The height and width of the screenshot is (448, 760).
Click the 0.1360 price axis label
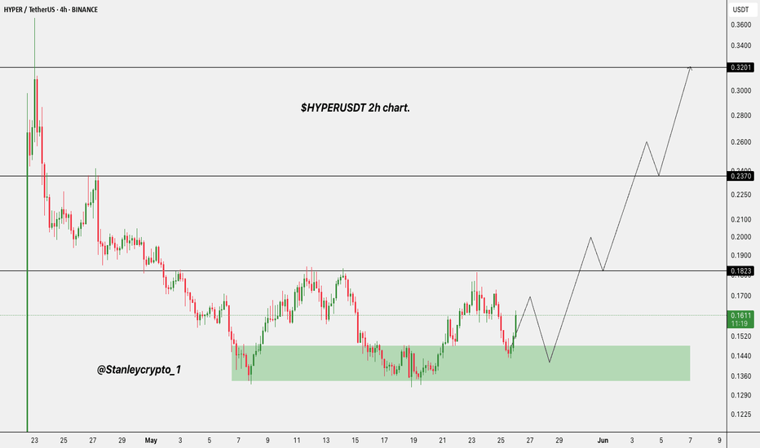pos(740,376)
